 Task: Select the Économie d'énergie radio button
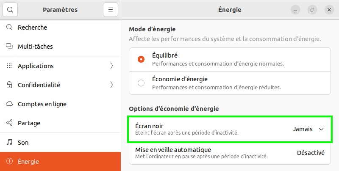[141, 83]
